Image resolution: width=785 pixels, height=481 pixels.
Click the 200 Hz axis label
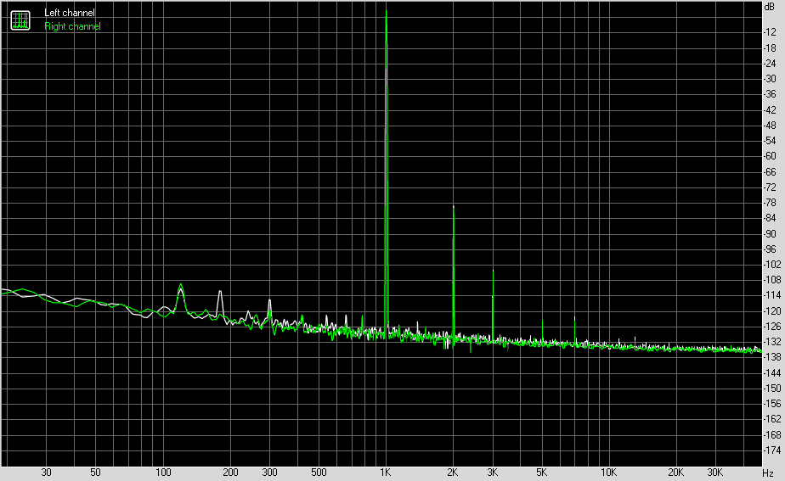click(x=230, y=473)
